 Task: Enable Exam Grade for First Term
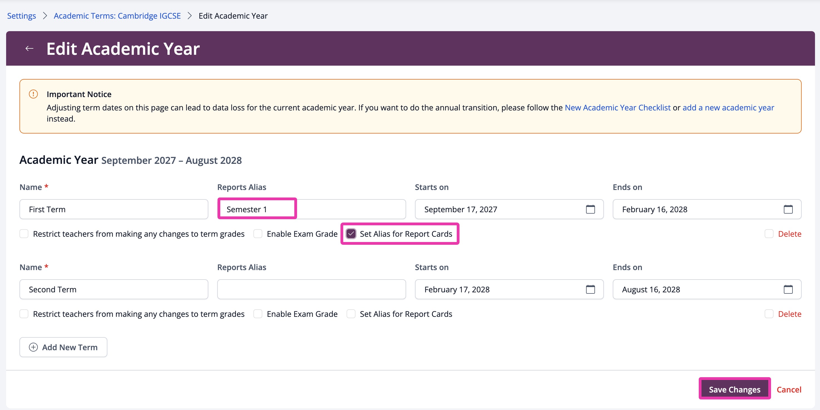pyautogui.click(x=258, y=234)
